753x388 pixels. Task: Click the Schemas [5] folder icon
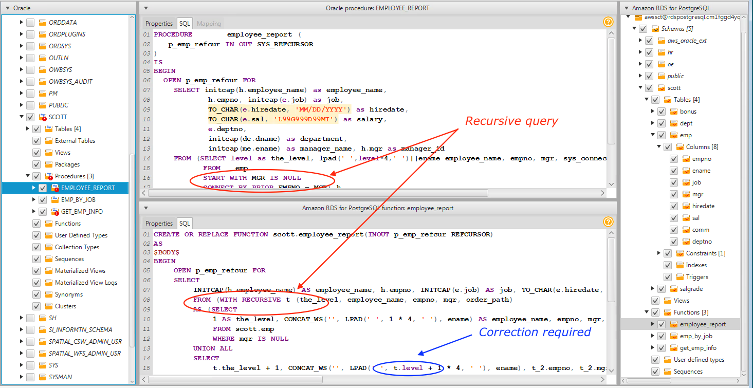655,29
